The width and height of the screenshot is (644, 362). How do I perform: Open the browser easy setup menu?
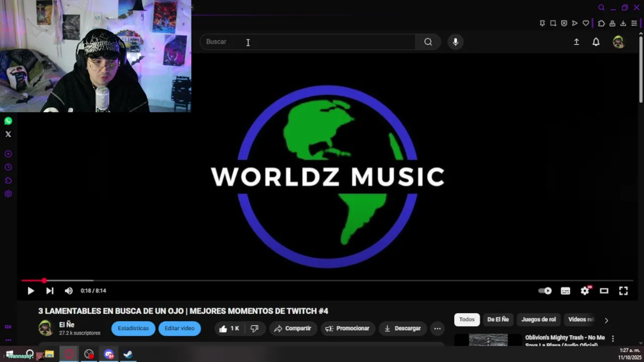(x=634, y=23)
